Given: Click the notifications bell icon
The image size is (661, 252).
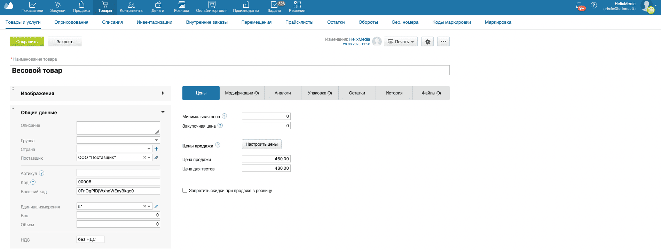Looking at the screenshot, I should (579, 6).
